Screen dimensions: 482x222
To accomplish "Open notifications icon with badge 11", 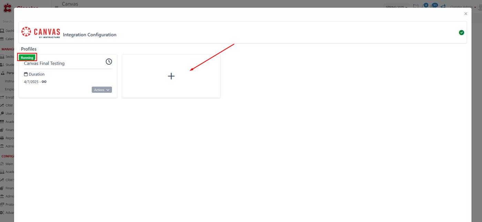I will point(434,6).
